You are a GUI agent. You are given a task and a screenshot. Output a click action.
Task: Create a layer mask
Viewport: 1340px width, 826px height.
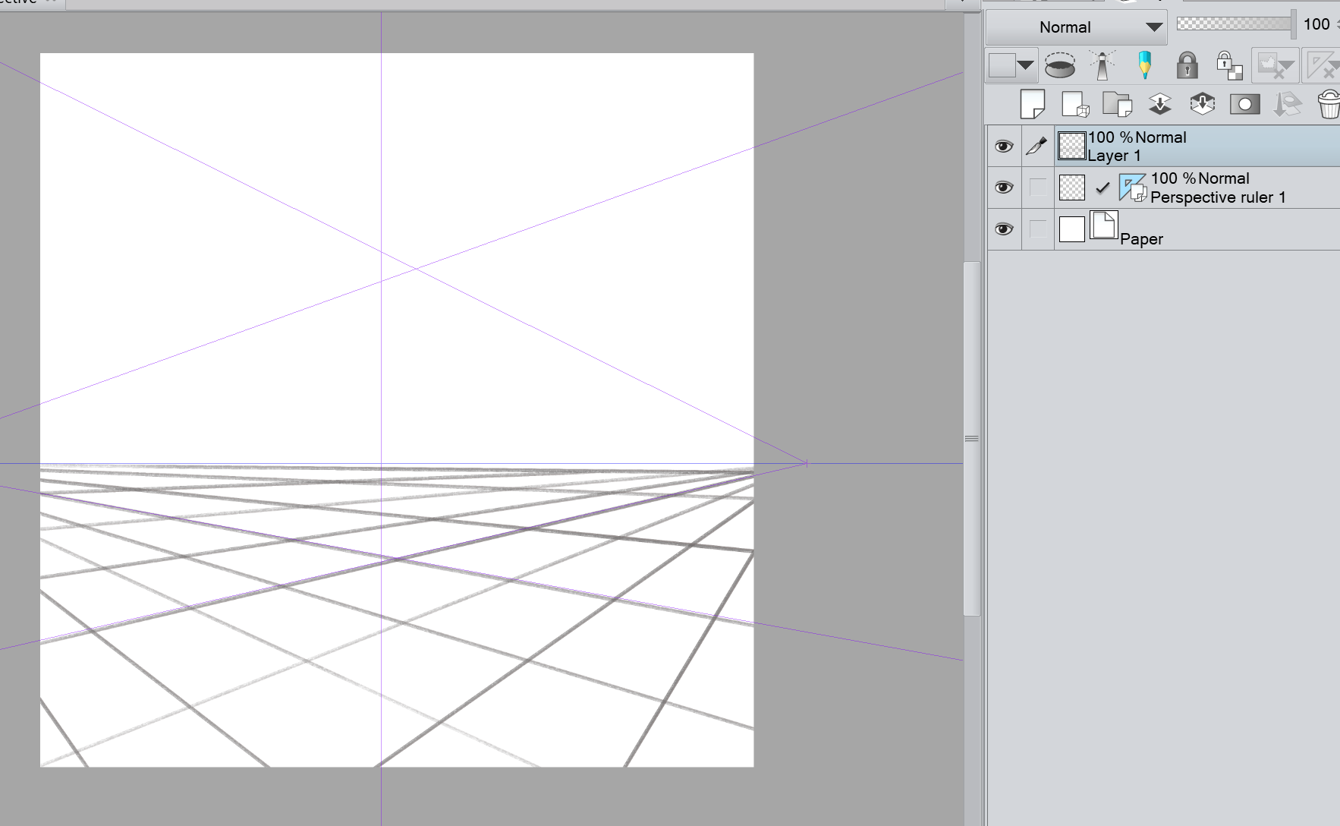coord(1245,104)
